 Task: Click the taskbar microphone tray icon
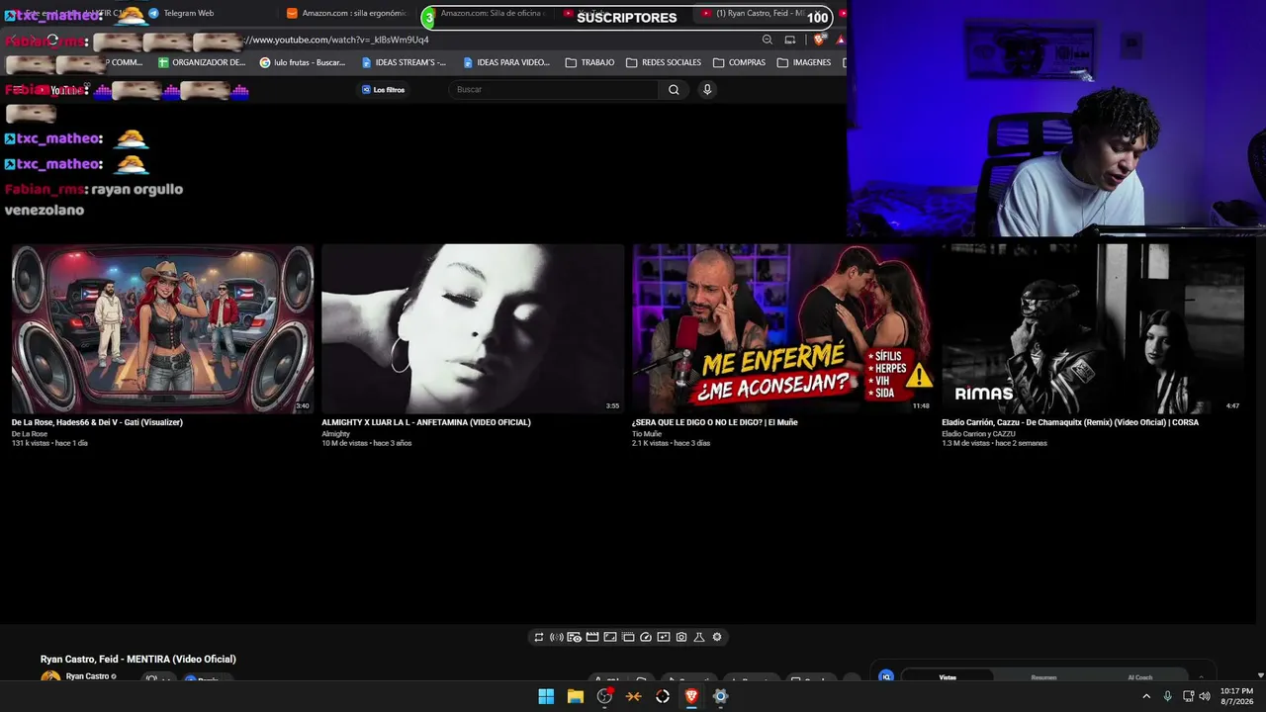[x=1168, y=696]
